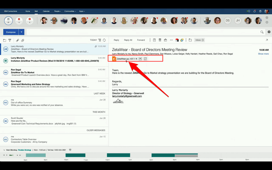The height and width of the screenshot is (170, 272).
Task: Click the colorful swirl app icon
Action: pyautogui.click(x=182, y=40)
